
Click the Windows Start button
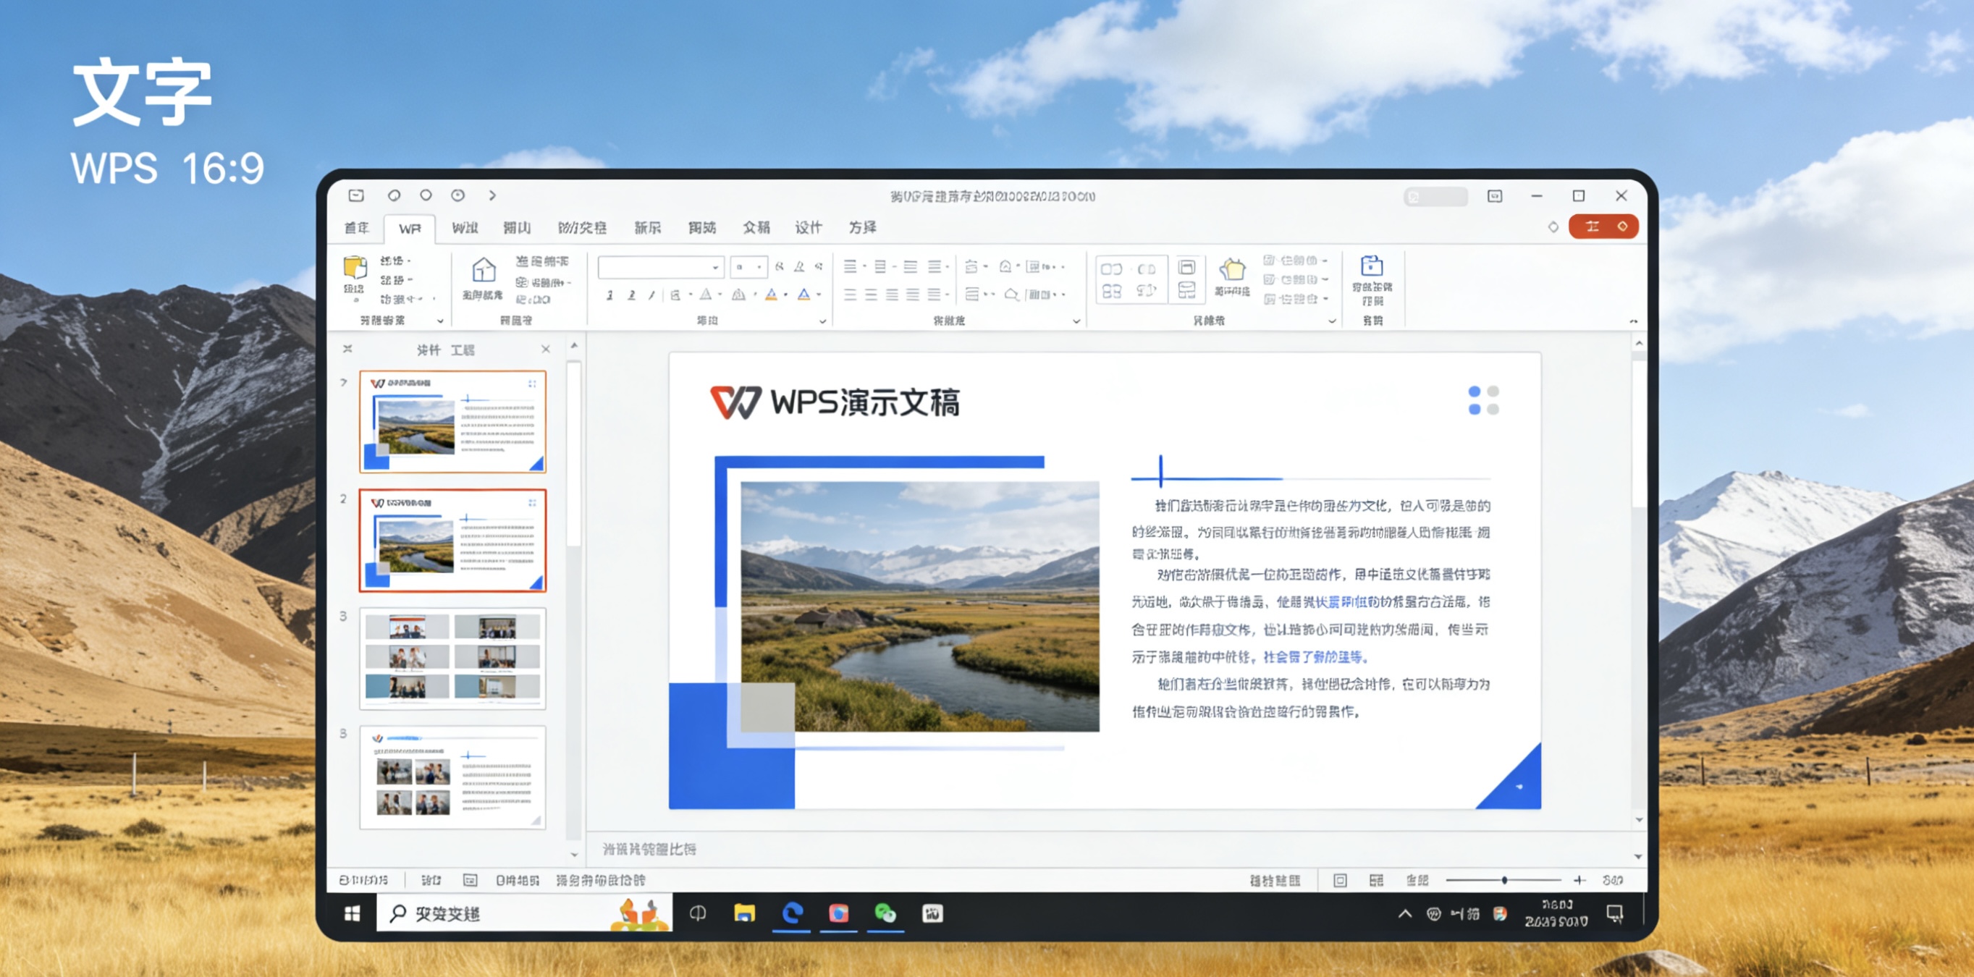[x=353, y=913]
